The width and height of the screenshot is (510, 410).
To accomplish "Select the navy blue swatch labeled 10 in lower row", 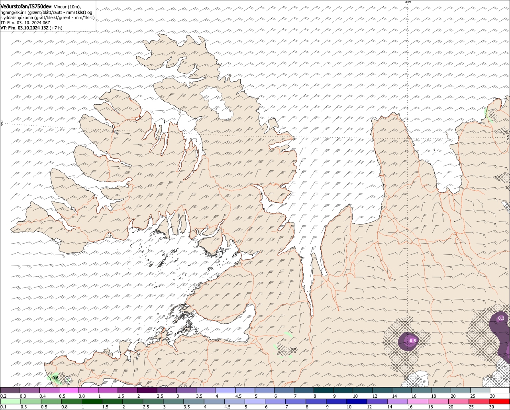I will point(357,401).
